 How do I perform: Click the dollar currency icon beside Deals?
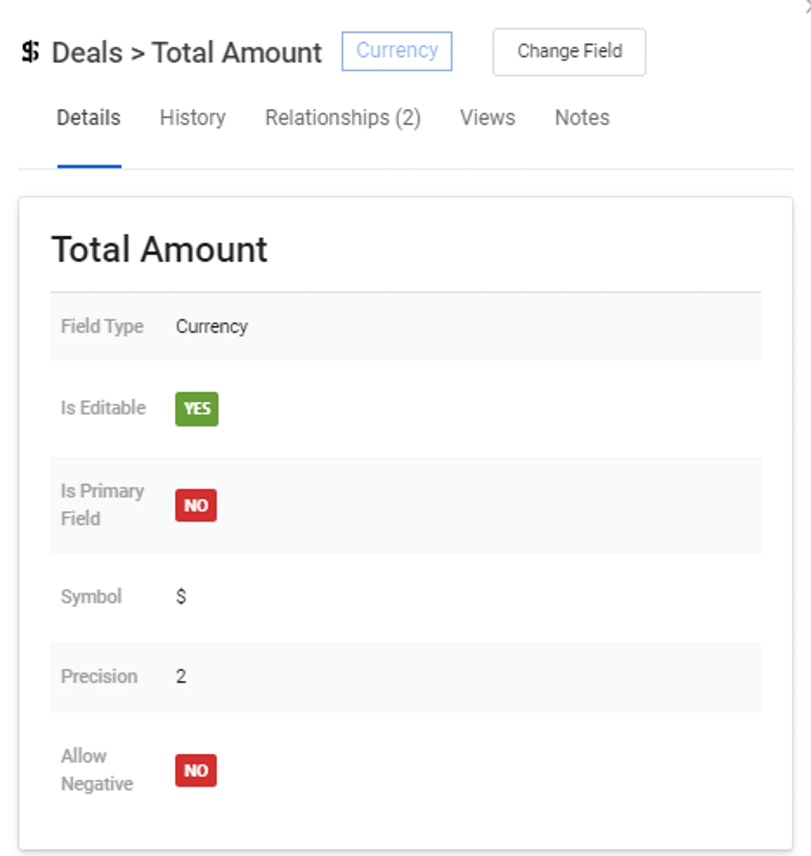pyautogui.click(x=30, y=52)
